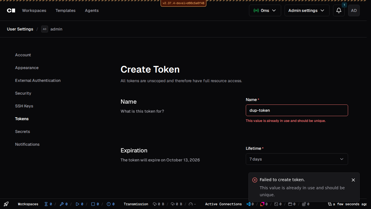Screen dimensions: 371x209
Task: Open the notifications bell icon
Action: (x=339, y=10)
